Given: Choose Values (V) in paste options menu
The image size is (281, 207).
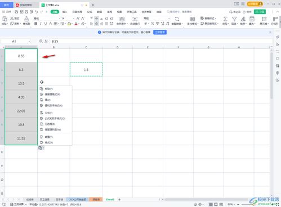Looking at the screenshot, I should tap(55, 100).
